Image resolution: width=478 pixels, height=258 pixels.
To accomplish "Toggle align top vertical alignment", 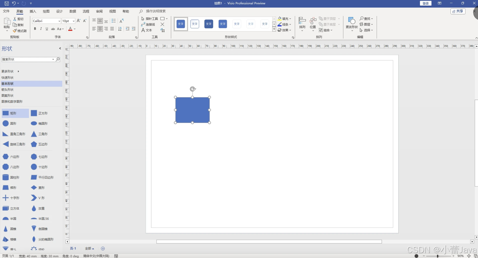I will (x=94, y=21).
